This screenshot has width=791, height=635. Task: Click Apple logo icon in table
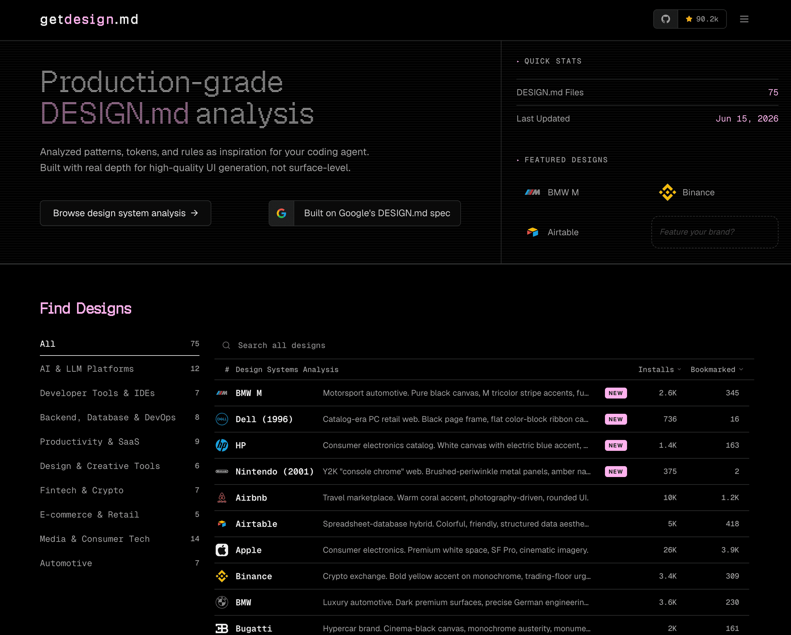click(x=222, y=550)
